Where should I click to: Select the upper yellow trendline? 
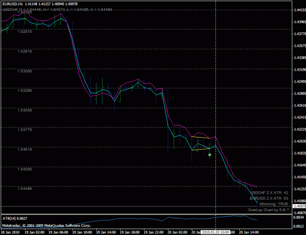201,137
